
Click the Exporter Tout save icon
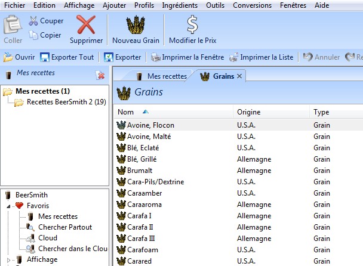[x=45, y=58]
